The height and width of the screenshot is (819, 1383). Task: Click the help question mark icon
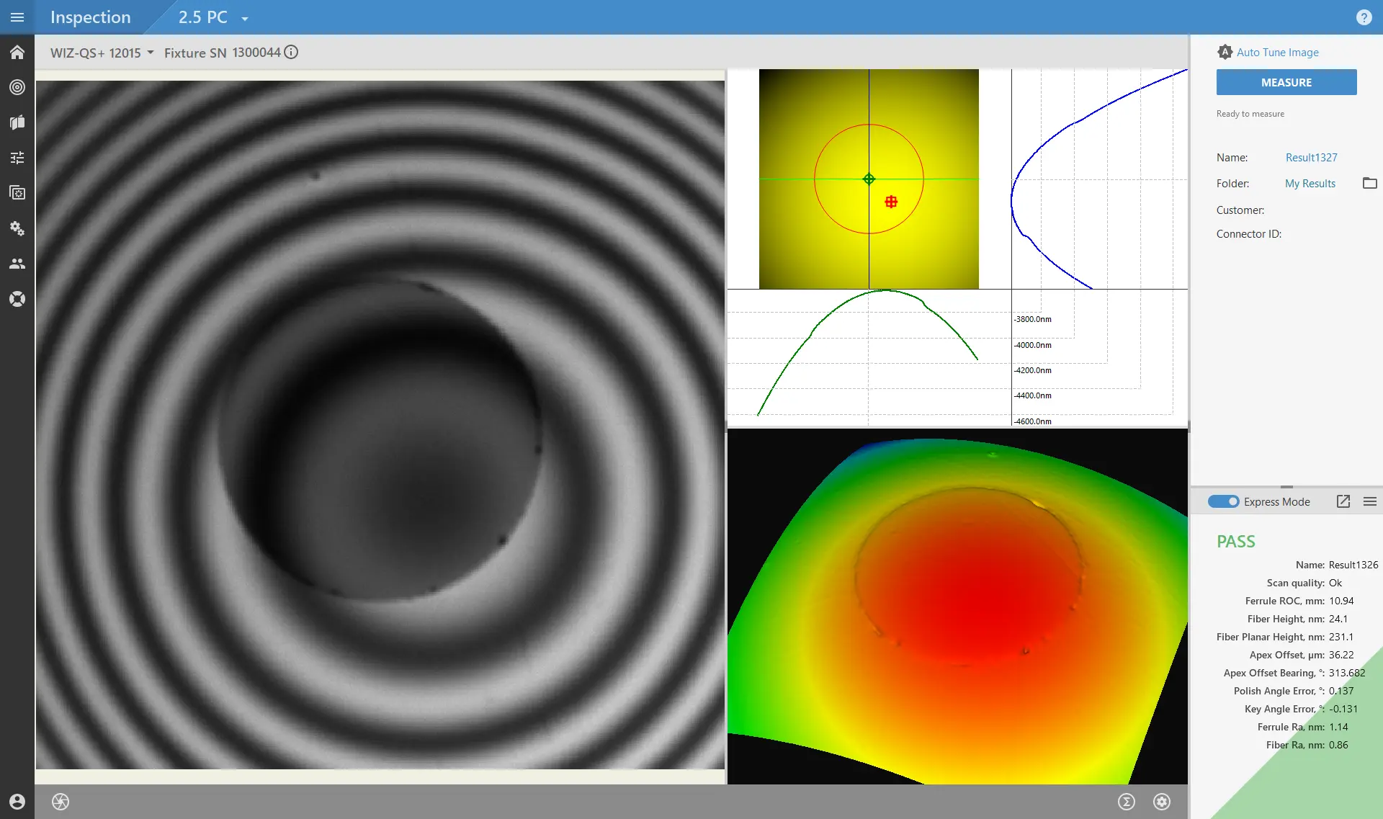tap(1364, 17)
